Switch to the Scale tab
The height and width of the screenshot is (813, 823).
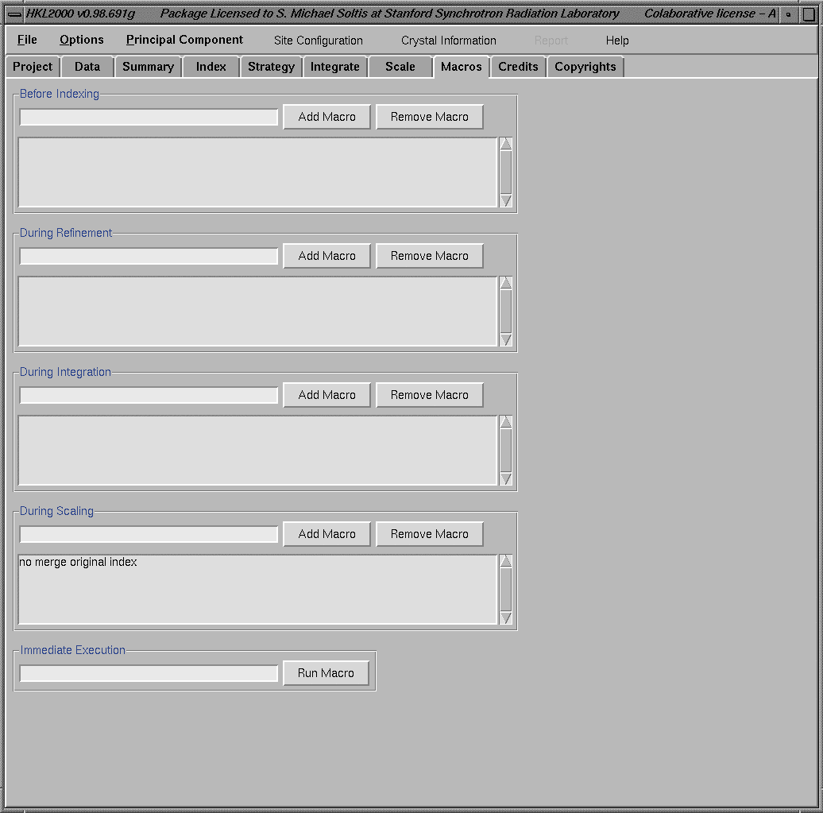tap(400, 67)
